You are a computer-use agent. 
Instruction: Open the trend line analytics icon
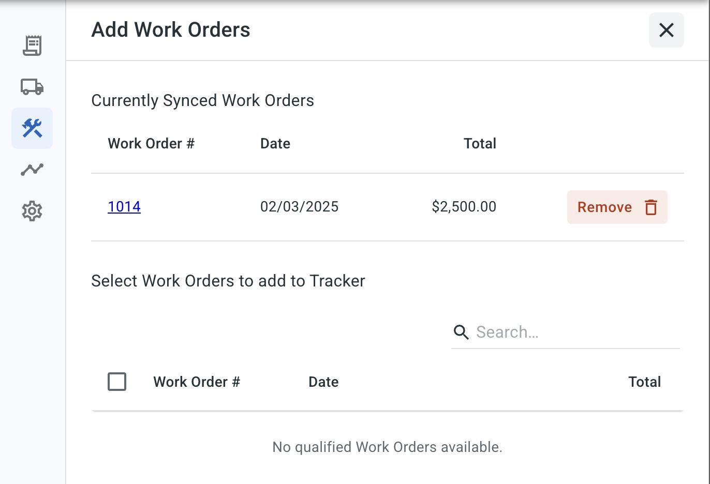[32, 170]
